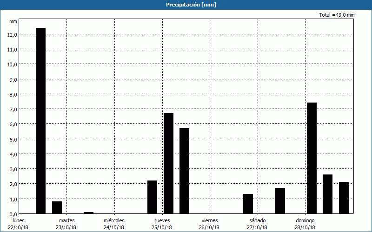Click the first sábado bar
This screenshot has width=372, height=232.
[x=248, y=204]
